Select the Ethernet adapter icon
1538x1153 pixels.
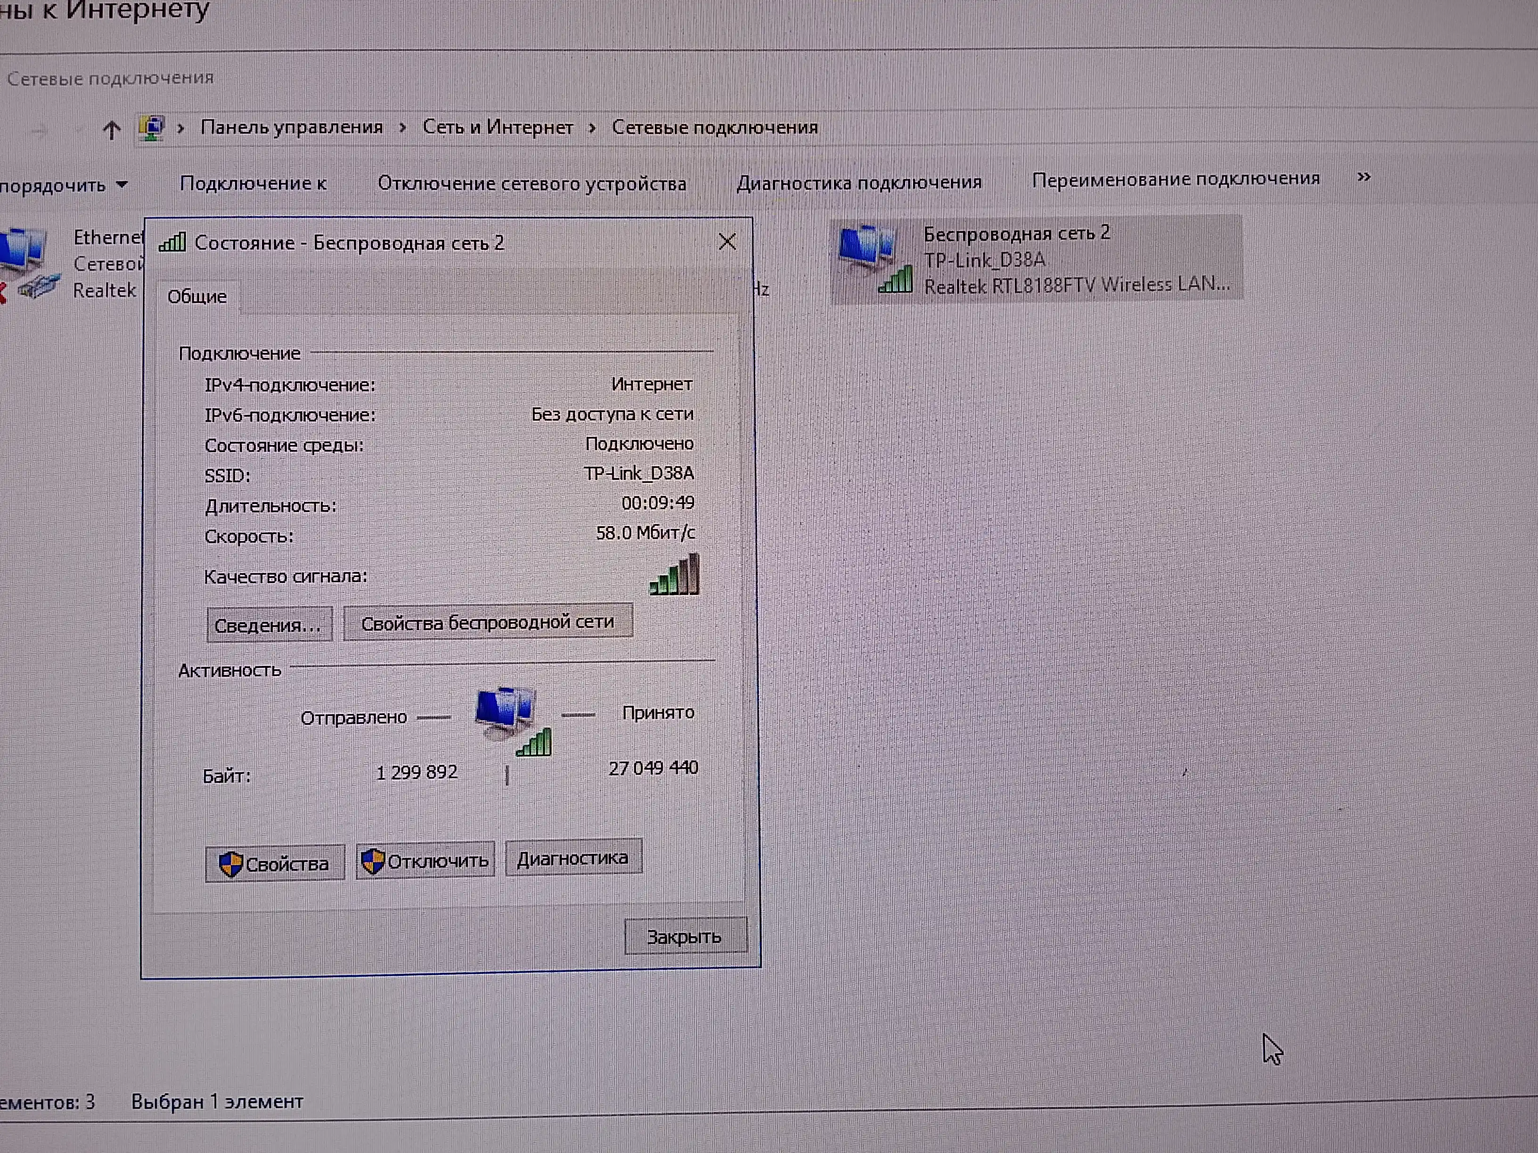pos(31,264)
